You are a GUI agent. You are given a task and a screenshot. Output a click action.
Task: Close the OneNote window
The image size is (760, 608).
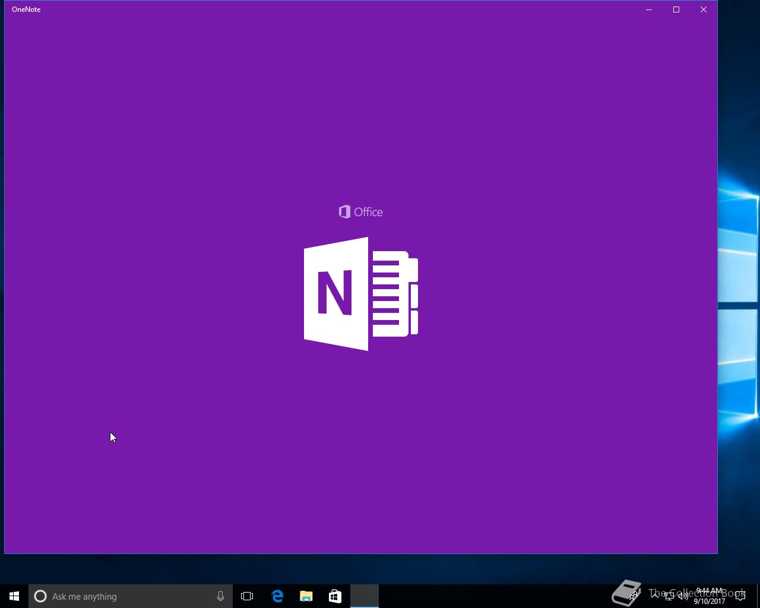(704, 9)
